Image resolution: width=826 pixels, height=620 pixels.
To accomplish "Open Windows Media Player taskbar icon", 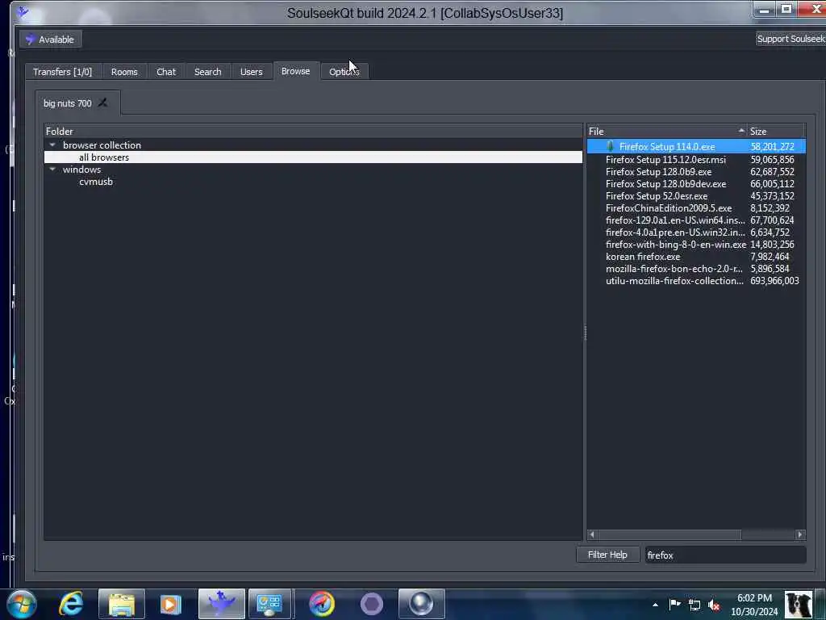I will [x=170, y=604].
